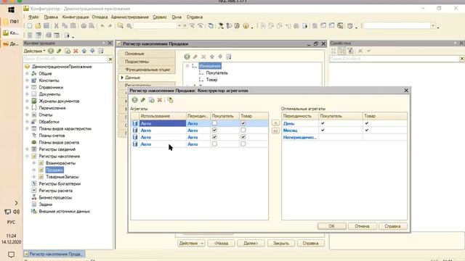Expand the Справочники tree node
Image resolution: width=465 pixels, height=261 pixels.
pyautogui.click(x=27, y=87)
